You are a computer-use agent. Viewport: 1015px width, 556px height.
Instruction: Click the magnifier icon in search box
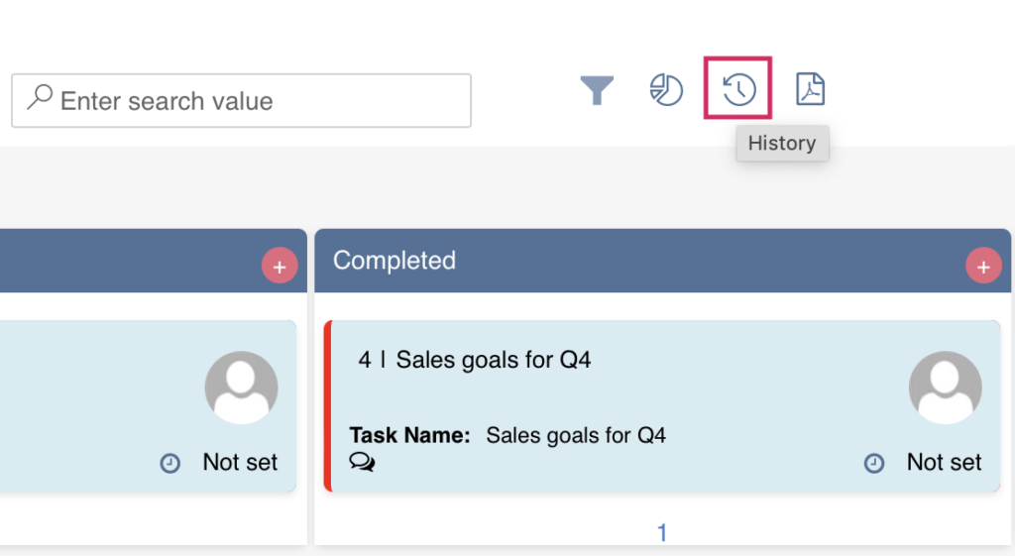click(40, 98)
